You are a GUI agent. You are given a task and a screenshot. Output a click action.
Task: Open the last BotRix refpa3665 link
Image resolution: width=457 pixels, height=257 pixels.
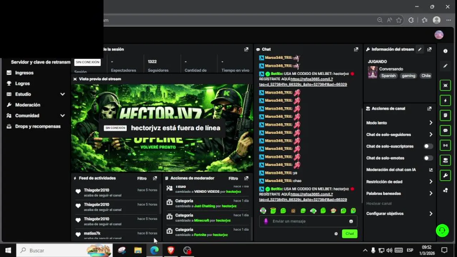click(303, 197)
